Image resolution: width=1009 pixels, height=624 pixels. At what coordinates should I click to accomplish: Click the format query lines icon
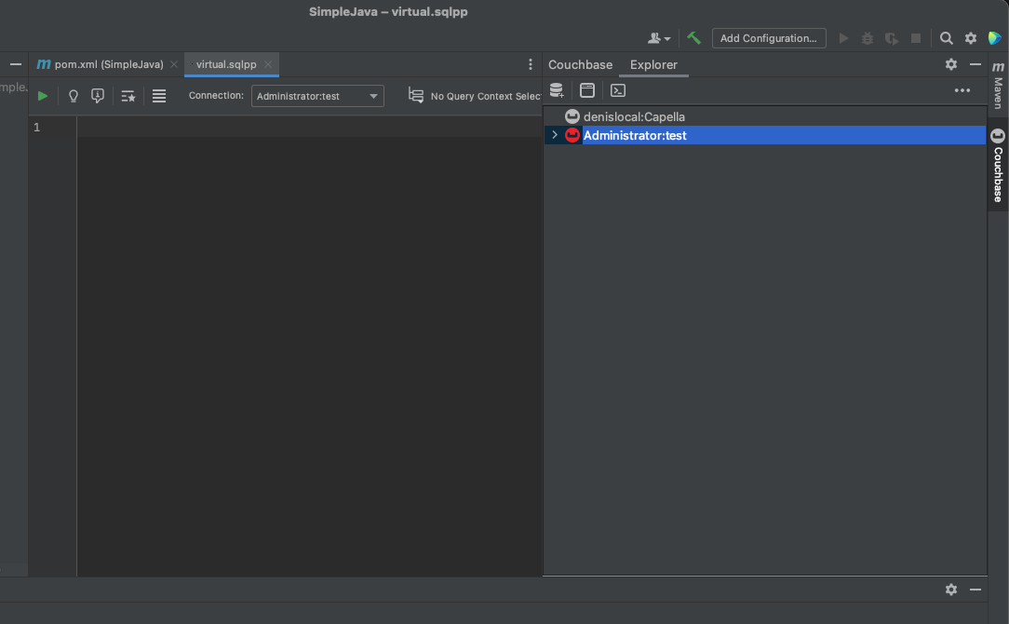(159, 96)
